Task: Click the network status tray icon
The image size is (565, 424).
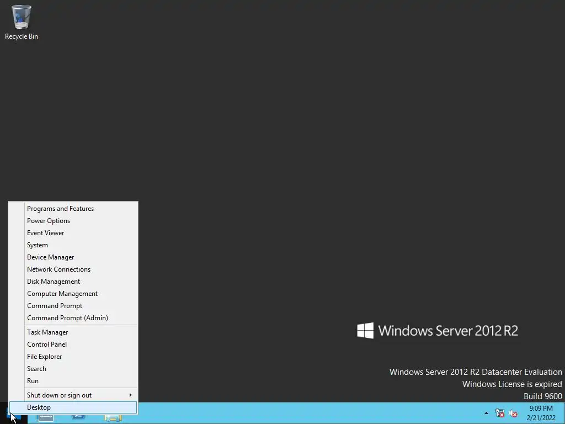Action: [x=500, y=413]
